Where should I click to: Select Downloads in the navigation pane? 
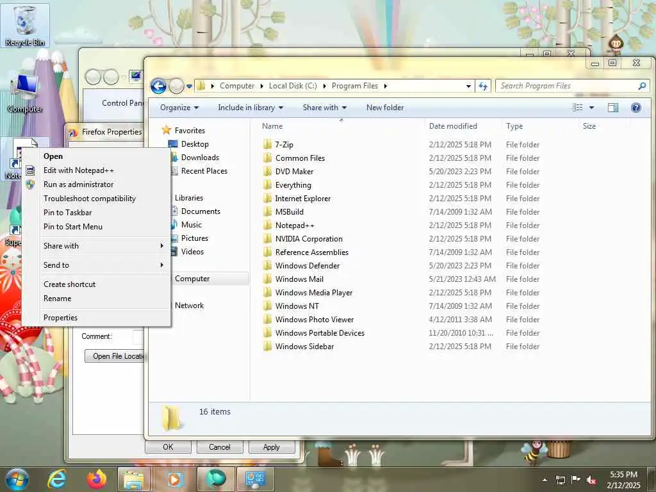[x=200, y=158]
